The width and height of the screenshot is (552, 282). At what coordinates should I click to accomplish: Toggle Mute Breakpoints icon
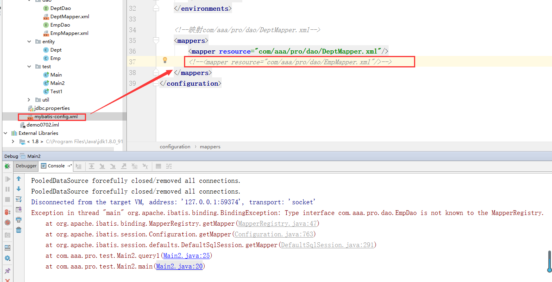[8, 223]
